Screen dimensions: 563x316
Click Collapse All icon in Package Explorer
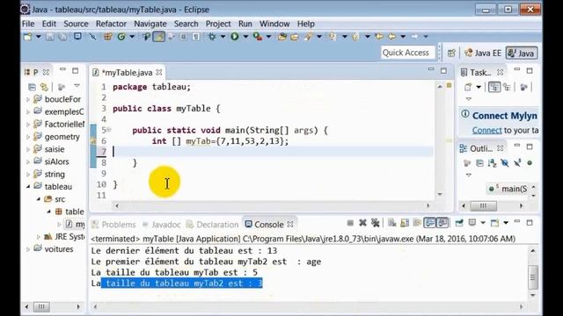pyautogui.click(x=32, y=87)
